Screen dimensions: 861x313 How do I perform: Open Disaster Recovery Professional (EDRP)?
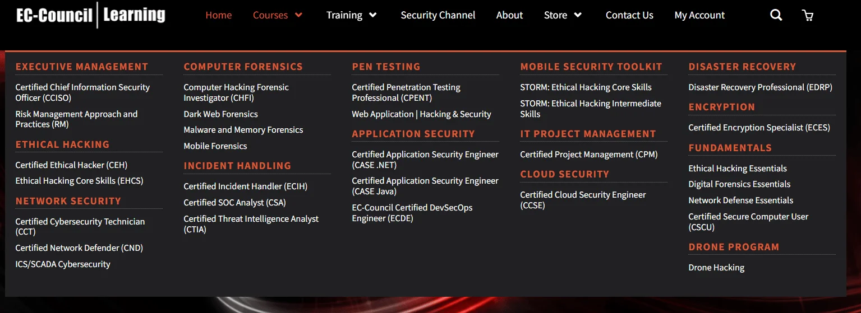click(x=760, y=87)
